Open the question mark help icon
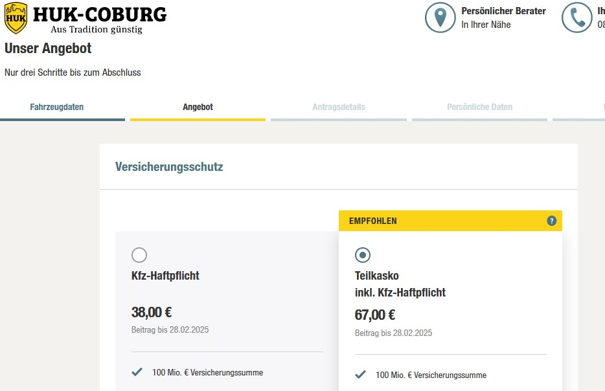The width and height of the screenshot is (605, 391). [551, 221]
